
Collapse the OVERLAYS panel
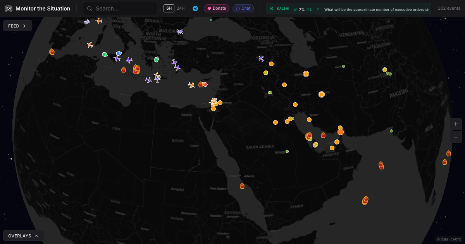(x=36, y=235)
